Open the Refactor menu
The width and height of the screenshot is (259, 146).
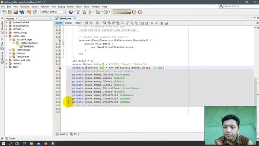coord(45,6)
